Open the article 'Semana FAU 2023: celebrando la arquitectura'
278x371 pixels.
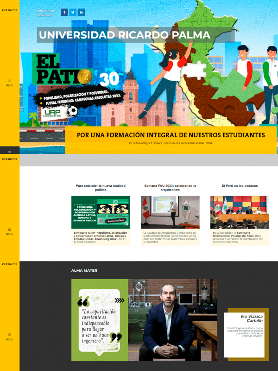coord(170,188)
